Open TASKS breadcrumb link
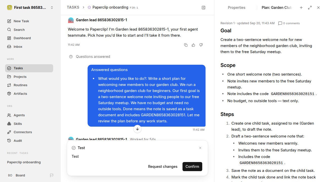This screenshot has width=324, height=182. [73, 7]
